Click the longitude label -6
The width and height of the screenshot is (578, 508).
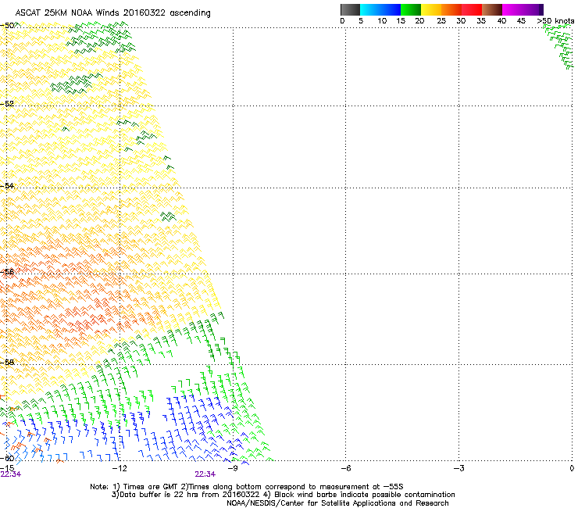coord(345,468)
